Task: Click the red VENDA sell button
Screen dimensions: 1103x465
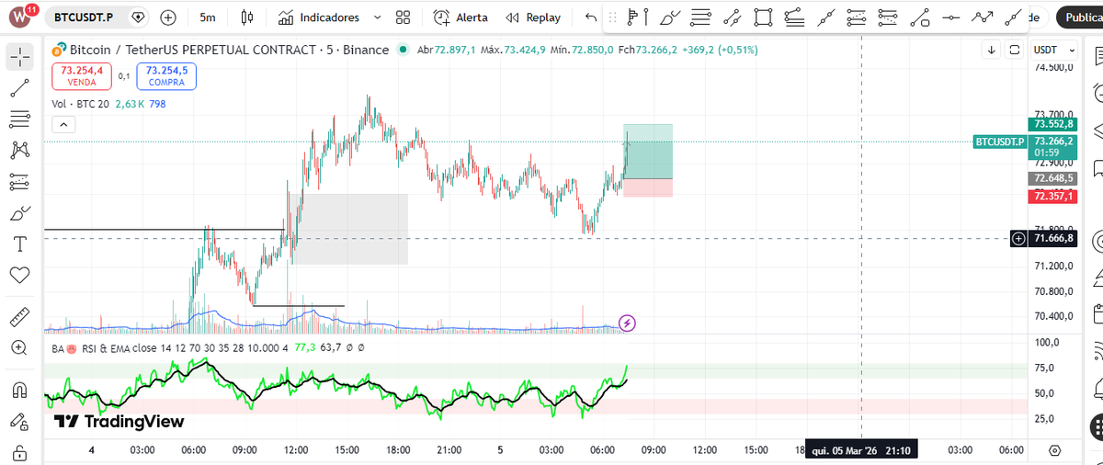Action: [x=82, y=75]
